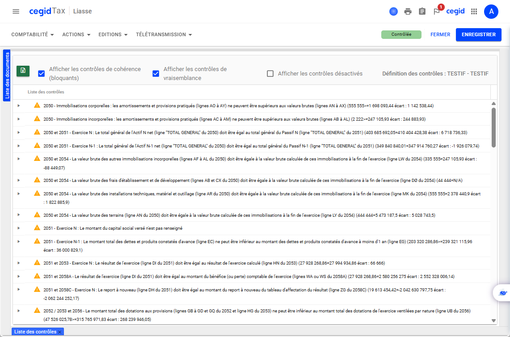Image resolution: width=510 pixels, height=337 pixels.
Task: Export controls list to Excel
Action: [x=22, y=71]
